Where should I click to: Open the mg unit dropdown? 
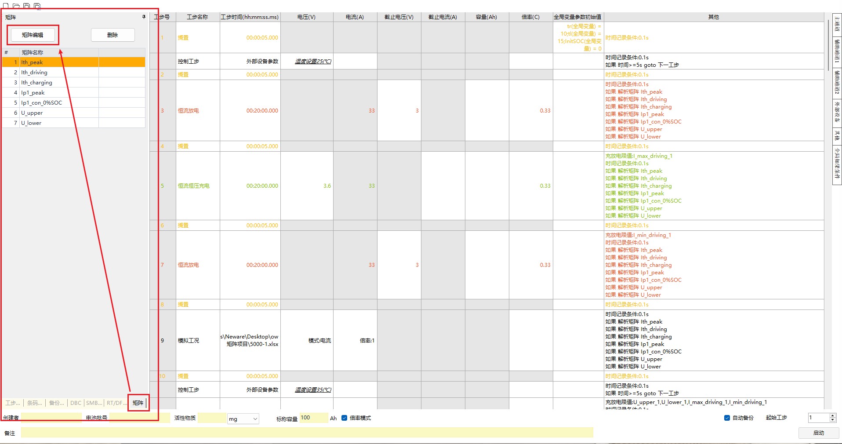click(x=243, y=419)
